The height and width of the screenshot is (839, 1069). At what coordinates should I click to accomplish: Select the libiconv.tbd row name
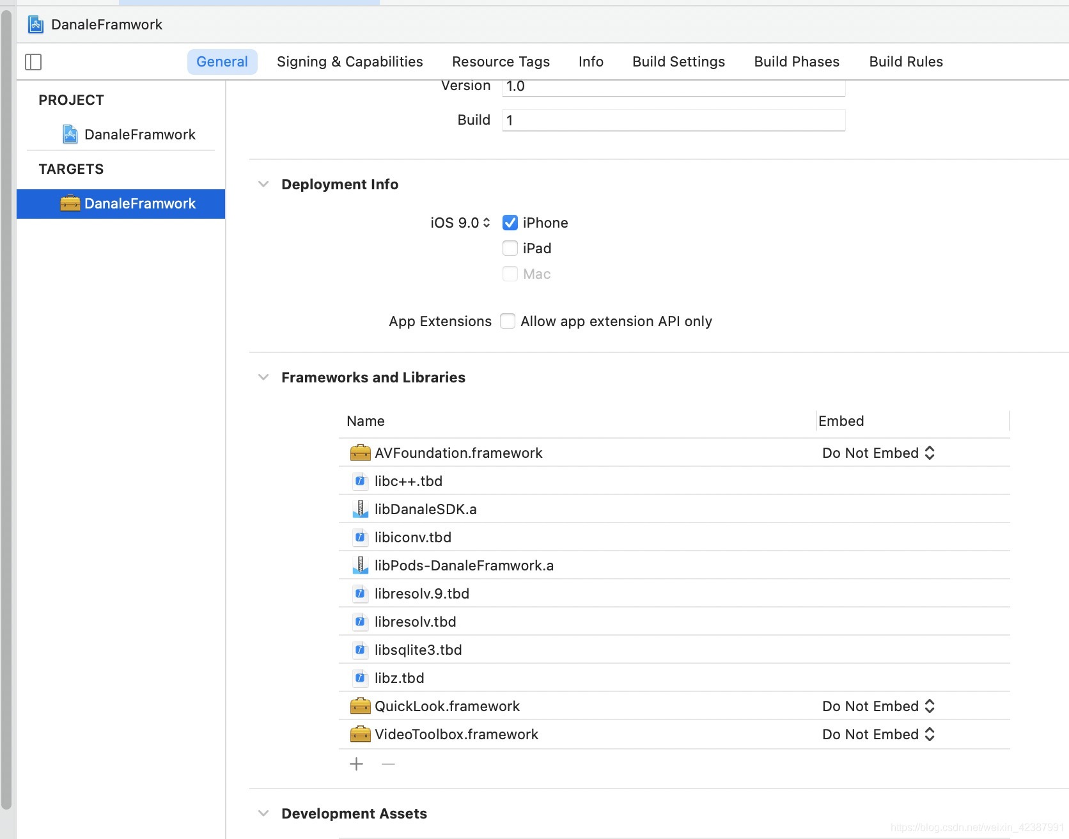413,537
